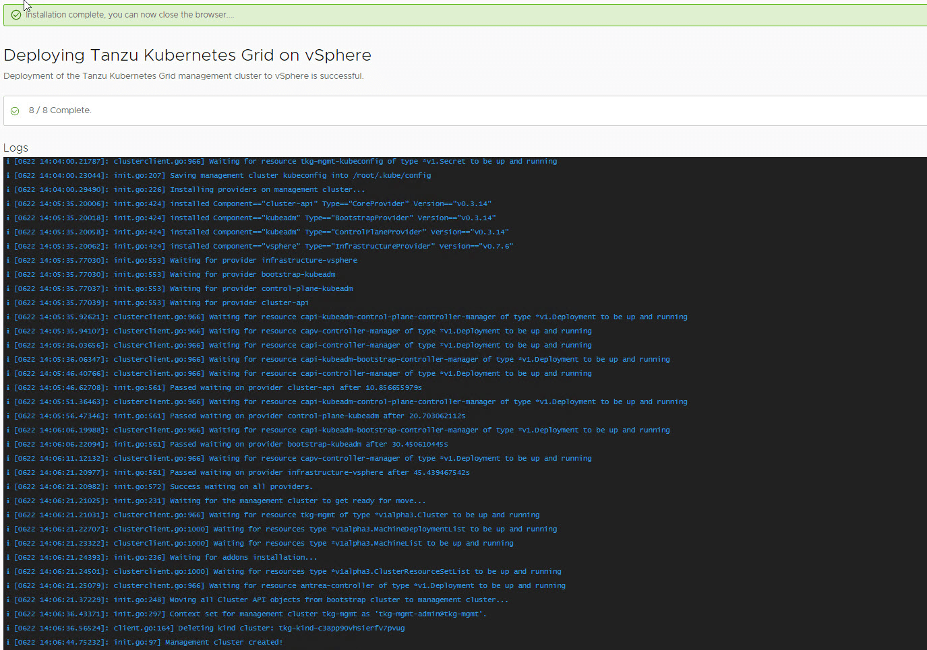Click the 'Deployment of the Tanzu Kubernetes Grid management cluster' subtitle
Viewport: 927px width, 650px height.
coord(183,76)
